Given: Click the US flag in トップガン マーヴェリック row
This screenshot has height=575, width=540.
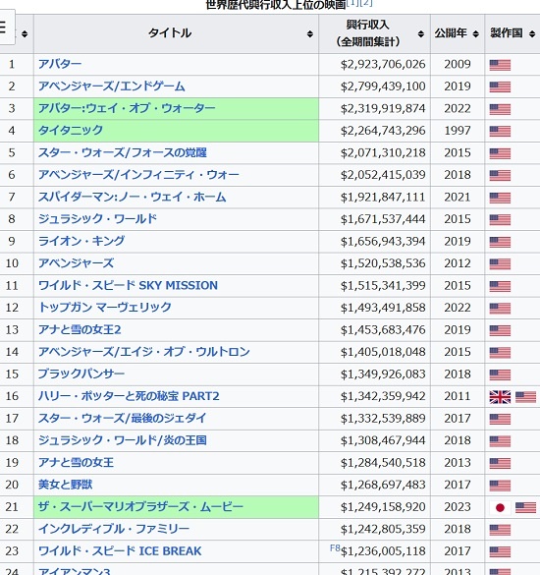Looking at the screenshot, I should pos(500,309).
